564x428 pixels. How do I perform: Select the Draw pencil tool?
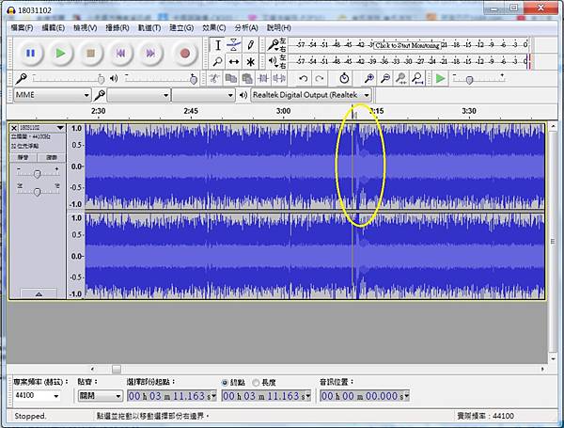pos(250,44)
